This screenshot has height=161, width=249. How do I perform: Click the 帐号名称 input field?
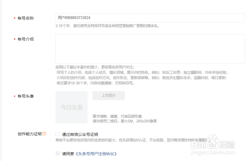pyautogui.click(x=150, y=18)
